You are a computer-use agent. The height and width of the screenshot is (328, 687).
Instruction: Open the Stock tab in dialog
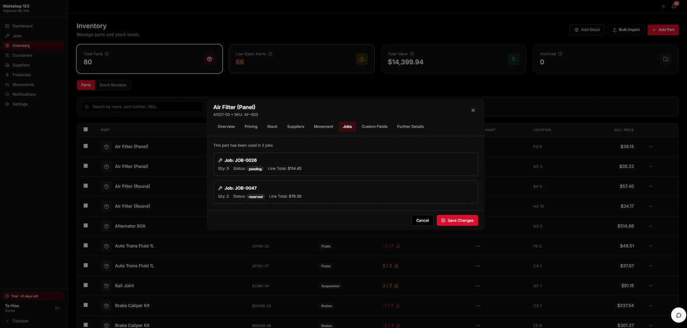pos(272,126)
